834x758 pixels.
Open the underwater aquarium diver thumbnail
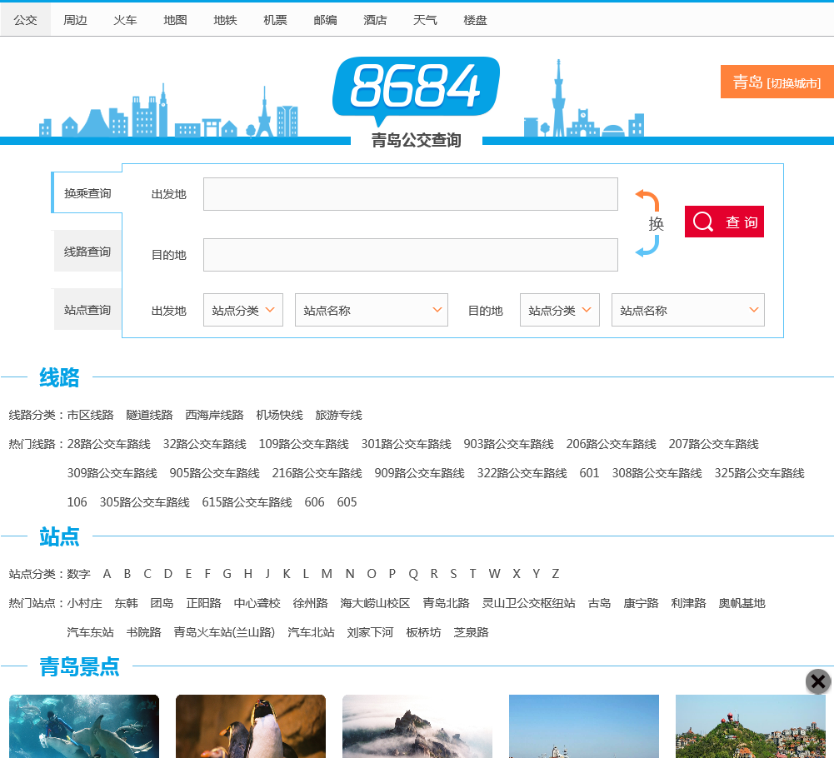(x=84, y=726)
